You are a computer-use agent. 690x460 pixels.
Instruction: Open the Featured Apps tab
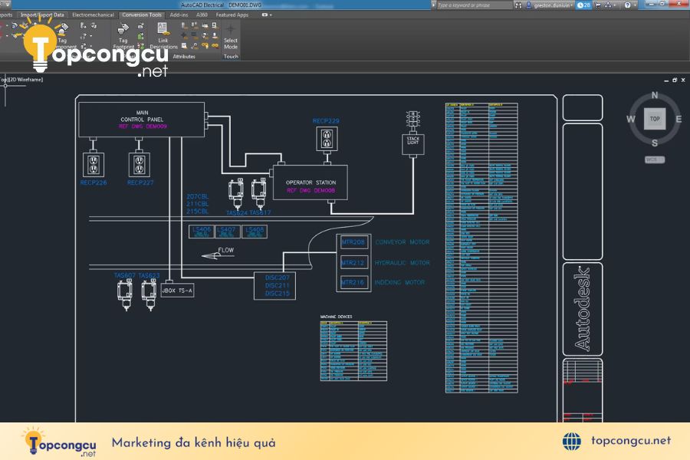click(232, 15)
